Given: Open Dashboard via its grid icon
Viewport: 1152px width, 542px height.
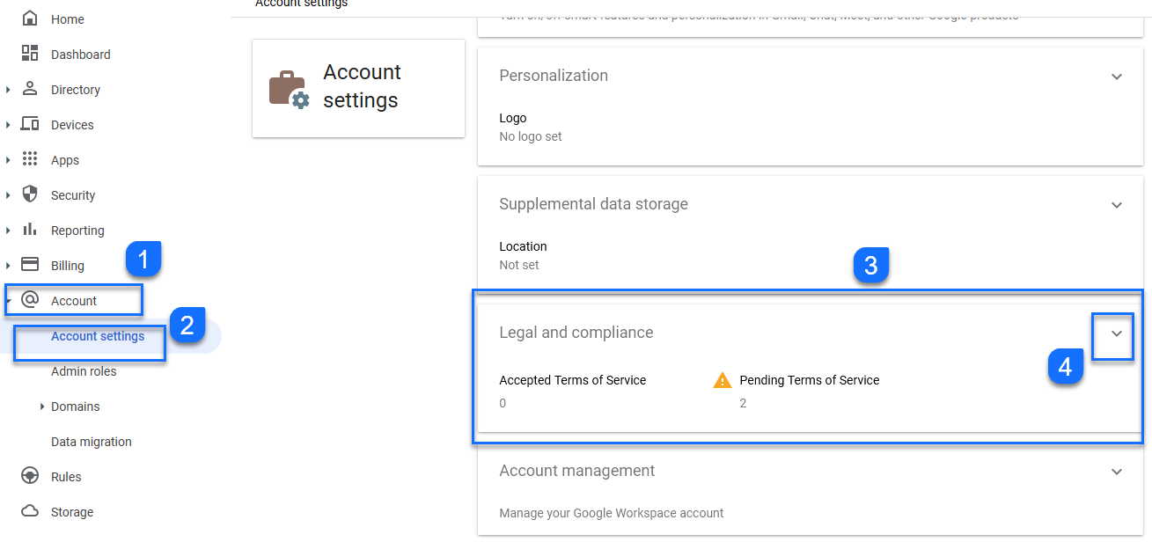Looking at the screenshot, I should (x=30, y=54).
